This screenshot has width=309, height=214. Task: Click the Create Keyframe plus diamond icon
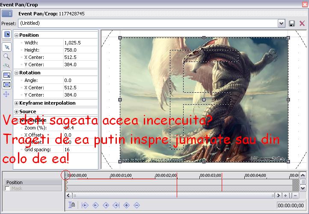point(126,205)
